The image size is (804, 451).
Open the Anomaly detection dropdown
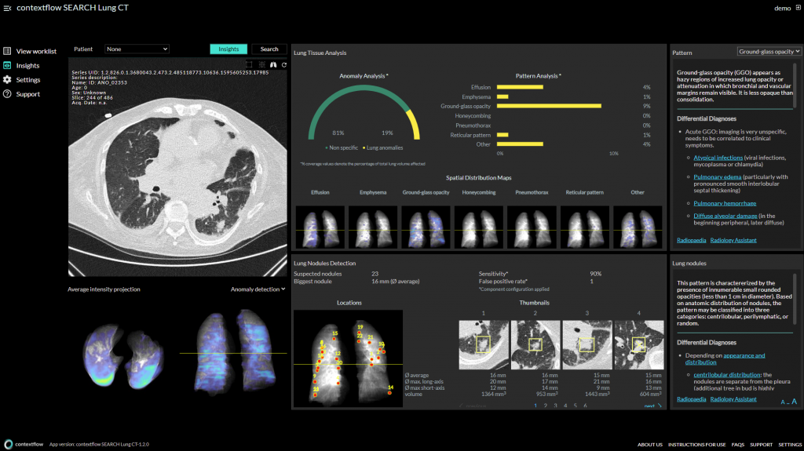[258, 289]
